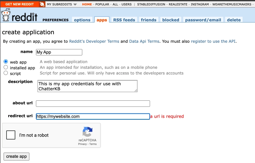Open the reCAPTCHA Terms link
Viewport: 255px width, 163px height.
93,144
